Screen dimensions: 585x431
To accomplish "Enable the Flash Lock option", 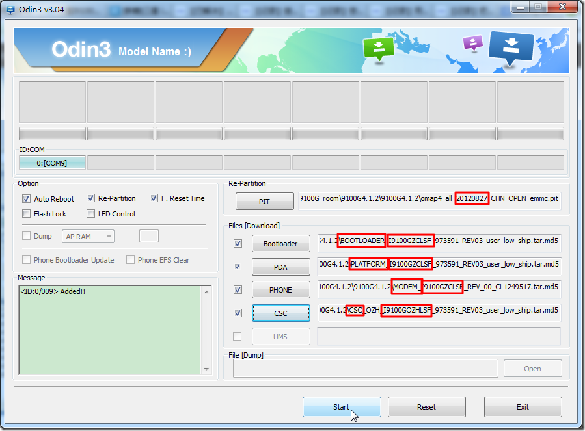I will (x=26, y=214).
